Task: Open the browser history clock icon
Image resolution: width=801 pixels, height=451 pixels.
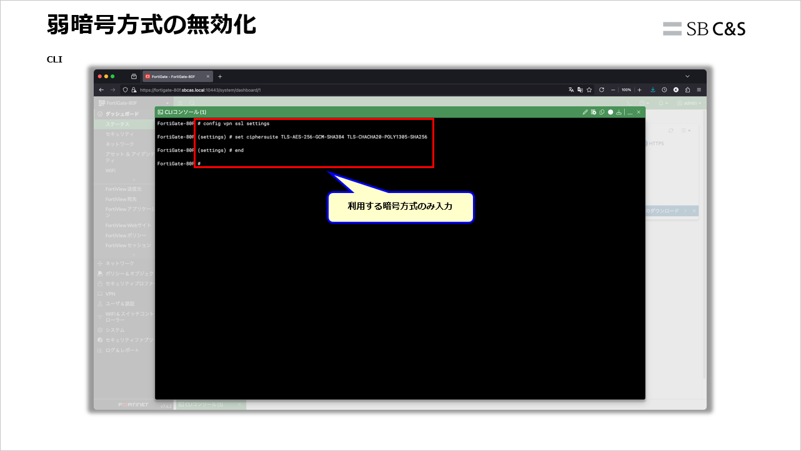Action: coord(664,89)
